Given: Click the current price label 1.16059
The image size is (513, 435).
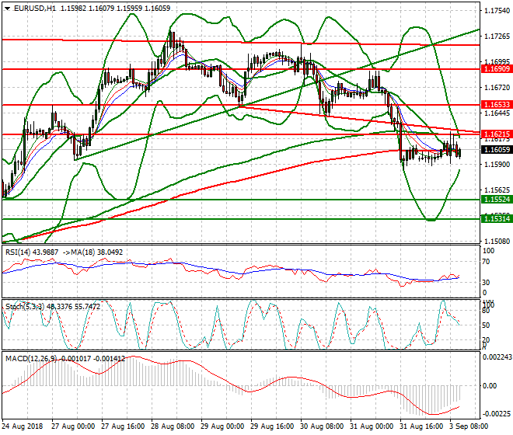Looking at the screenshot, I should (x=497, y=150).
